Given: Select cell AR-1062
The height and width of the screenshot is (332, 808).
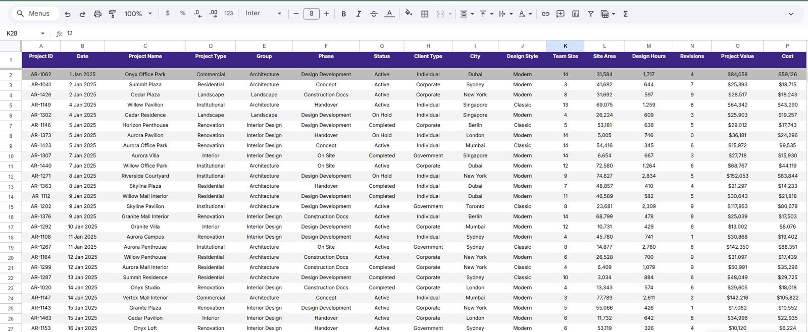Looking at the screenshot, I should coord(41,75).
